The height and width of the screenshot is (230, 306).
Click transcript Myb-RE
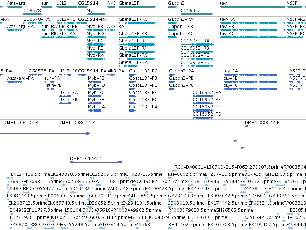pyautogui.click(x=95, y=48)
